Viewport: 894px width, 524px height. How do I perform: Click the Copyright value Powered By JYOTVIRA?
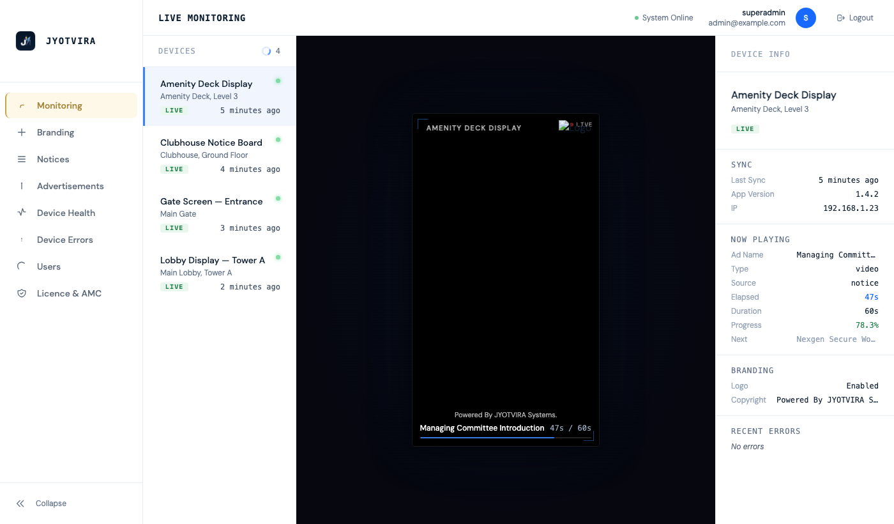[x=828, y=400]
